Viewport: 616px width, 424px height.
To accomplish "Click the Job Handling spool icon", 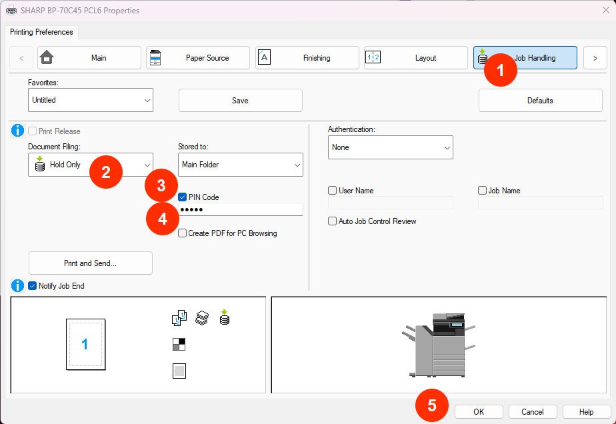I will (482, 57).
